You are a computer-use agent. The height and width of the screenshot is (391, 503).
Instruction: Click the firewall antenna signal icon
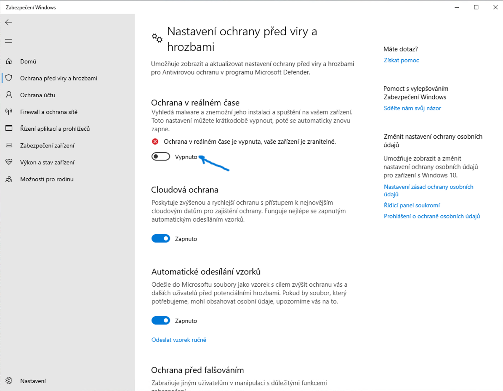pyautogui.click(x=9, y=112)
